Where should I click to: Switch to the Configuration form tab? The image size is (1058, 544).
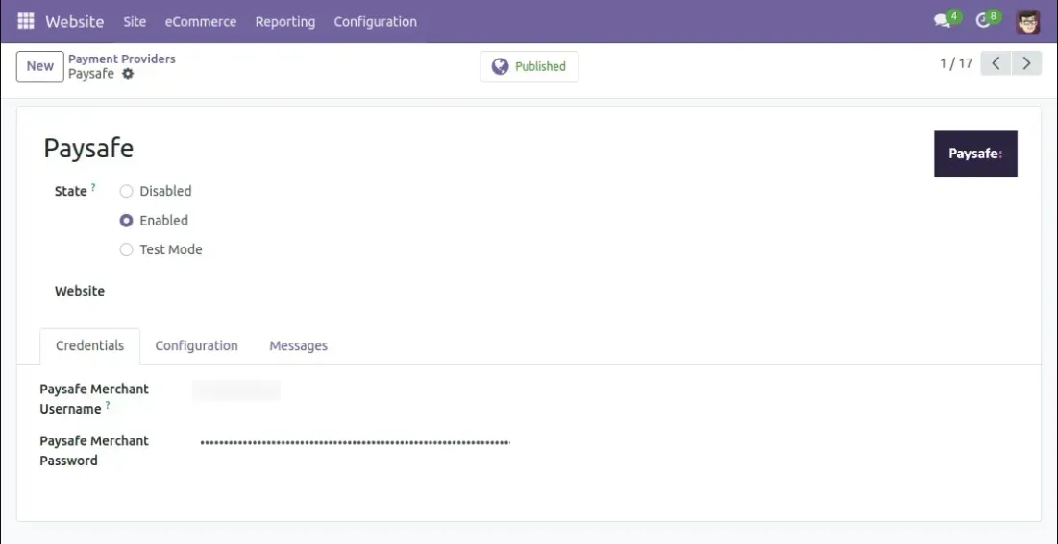(x=196, y=345)
